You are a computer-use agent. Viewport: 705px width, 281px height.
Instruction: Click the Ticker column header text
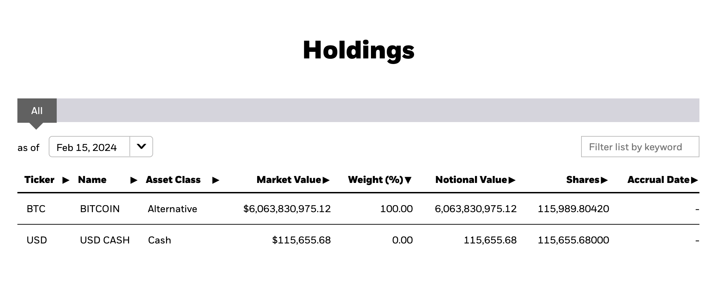click(39, 180)
